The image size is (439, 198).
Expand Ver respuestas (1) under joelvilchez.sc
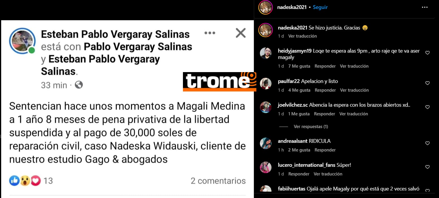point(311,127)
